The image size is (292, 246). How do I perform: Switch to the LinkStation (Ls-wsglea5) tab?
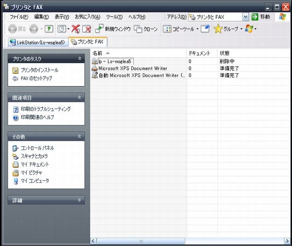pos(38,42)
